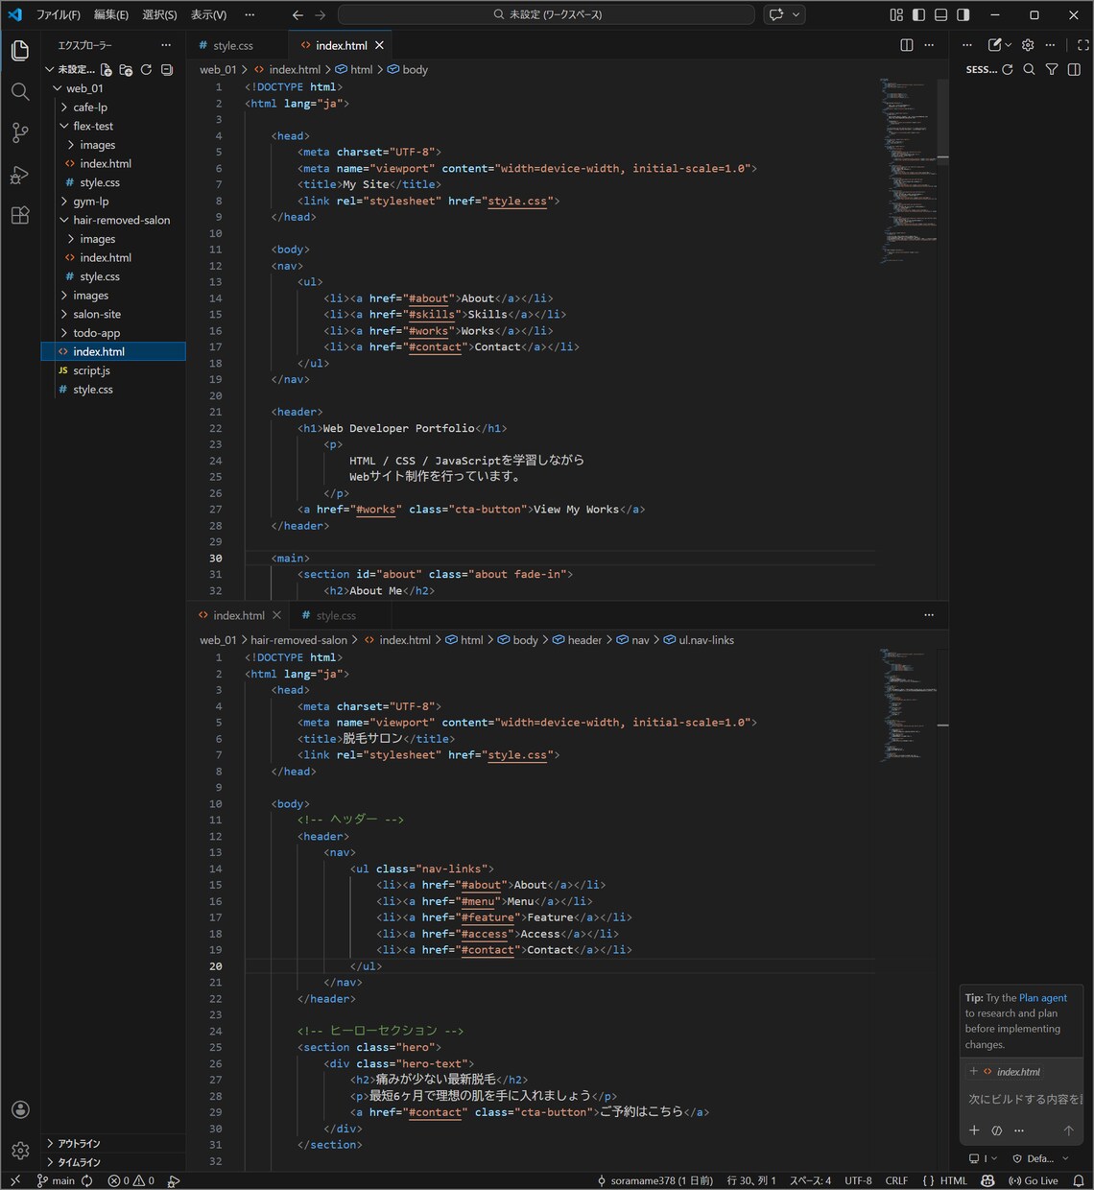Open the customize layout control

pyautogui.click(x=896, y=14)
